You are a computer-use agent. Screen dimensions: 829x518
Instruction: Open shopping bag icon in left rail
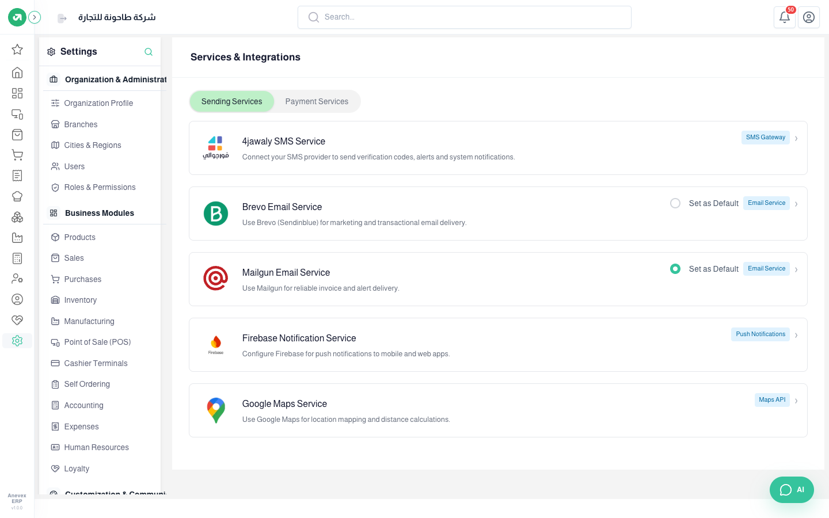point(17,135)
